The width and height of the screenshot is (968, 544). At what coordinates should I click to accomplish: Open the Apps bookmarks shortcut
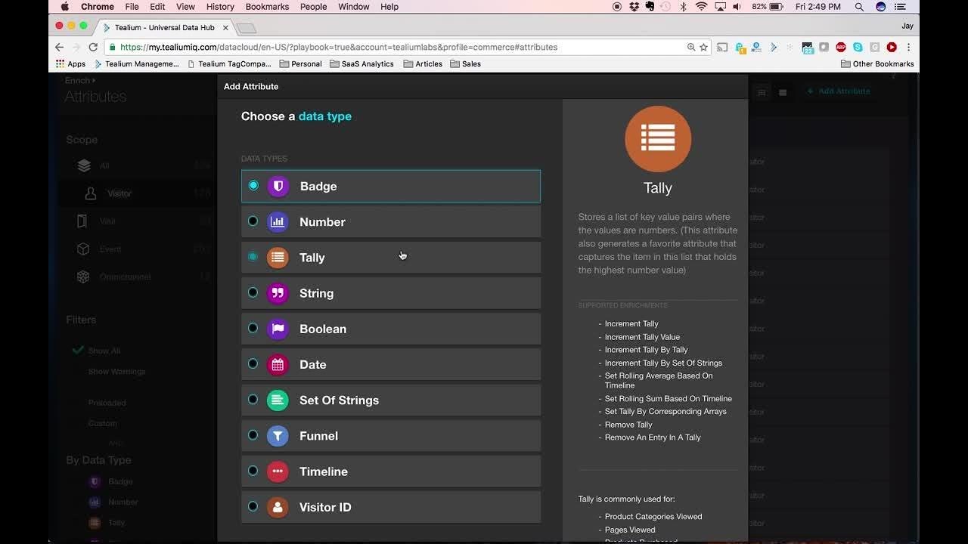click(71, 64)
